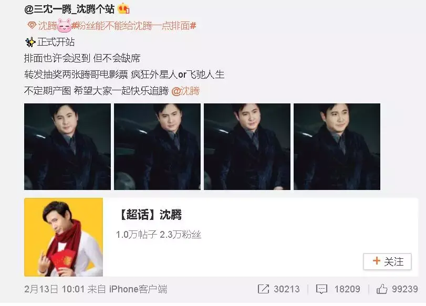The width and height of the screenshot is (426, 306).
Task: Click the repost share icon
Action: [x=263, y=289]
